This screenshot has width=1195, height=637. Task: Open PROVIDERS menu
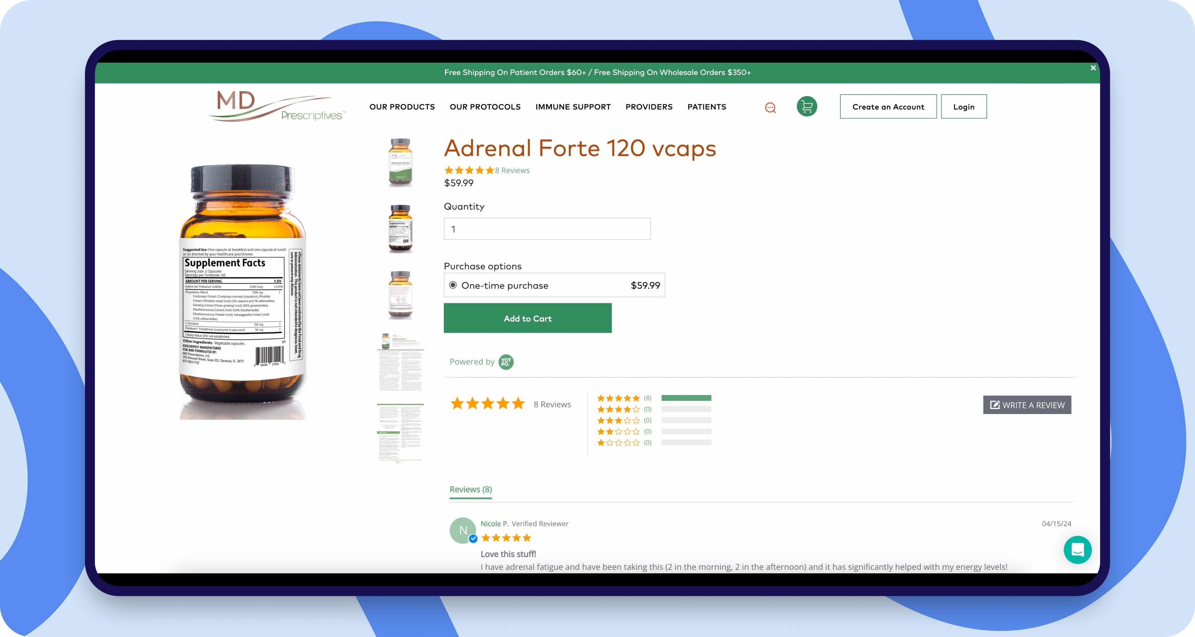tap(648, 107)
